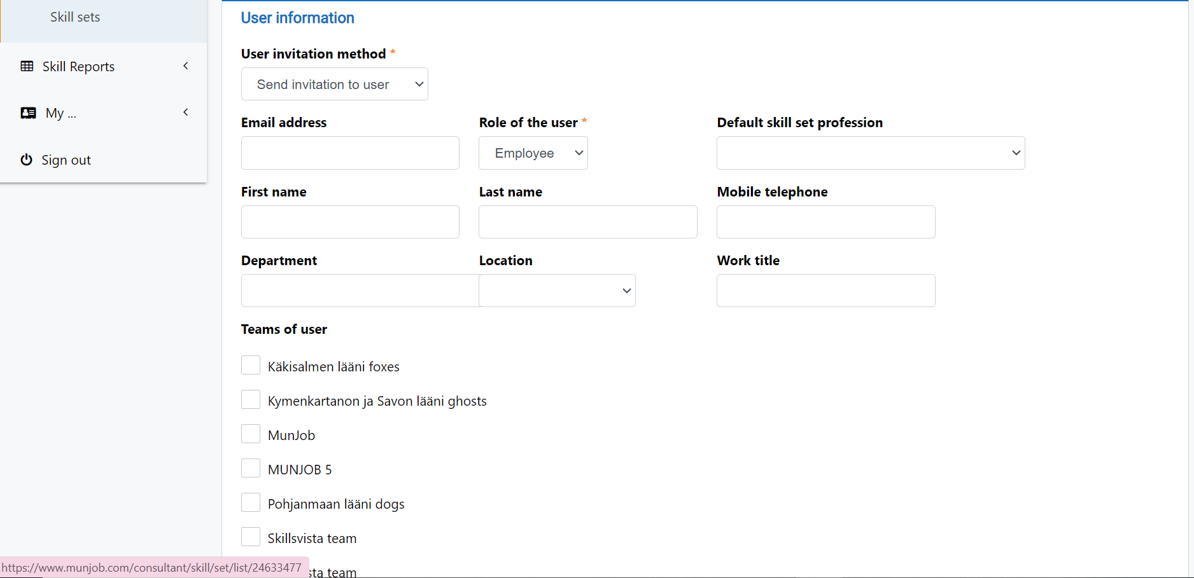Screen dimensions: 1194x578
Task: Focus the Department field
Action: pyautogui.click(x=360, y=291)
